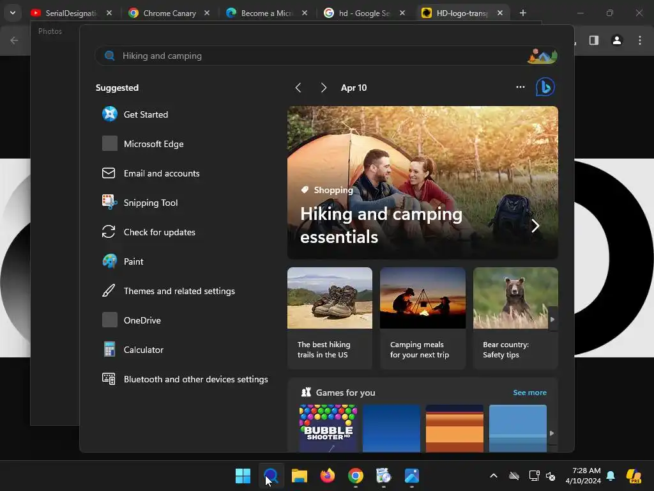Open Microsoft Edge from suggested list
This screenshot has height=491, width=654.
142,144
